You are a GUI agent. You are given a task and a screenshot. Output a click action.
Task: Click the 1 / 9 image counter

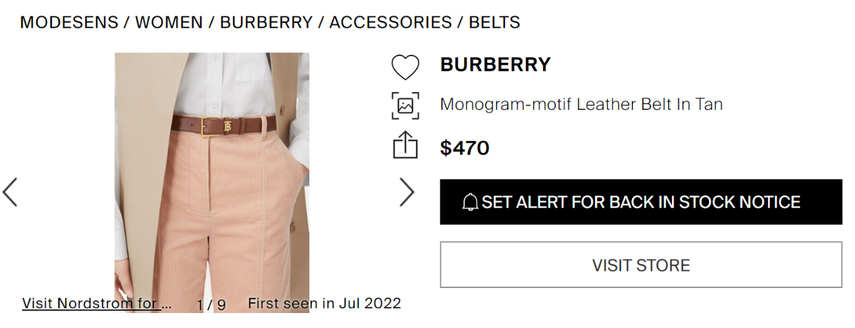point(212,304)
